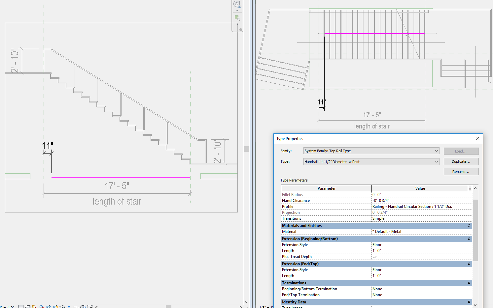Click the Beginning/Bottom extension Length value
The height and width of the screenshot is (308, 493).
coord(420,251)
